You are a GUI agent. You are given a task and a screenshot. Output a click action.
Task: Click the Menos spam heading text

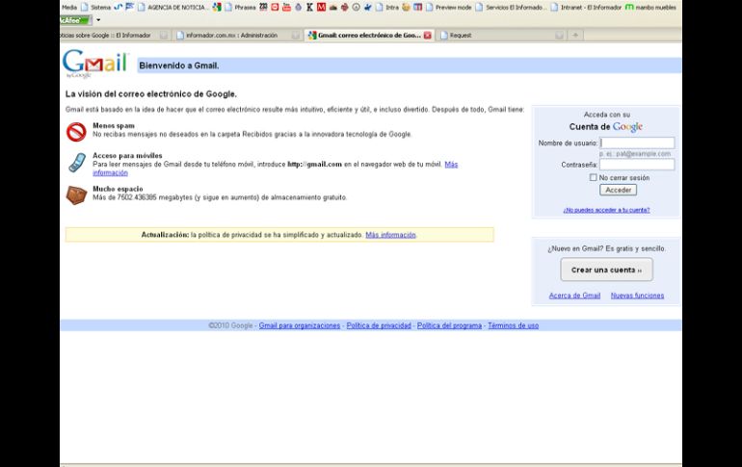pos(114,126)
